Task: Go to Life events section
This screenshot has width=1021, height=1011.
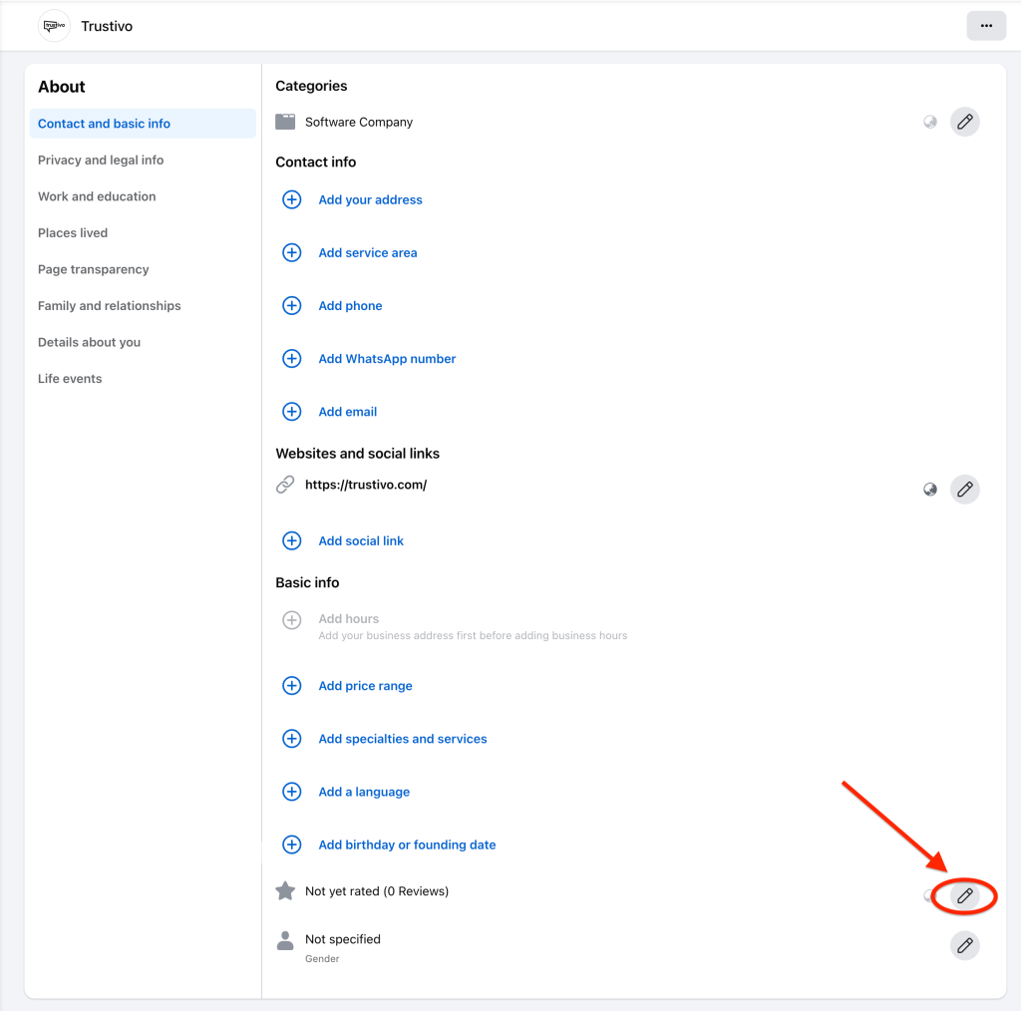Action: (70, 379)
